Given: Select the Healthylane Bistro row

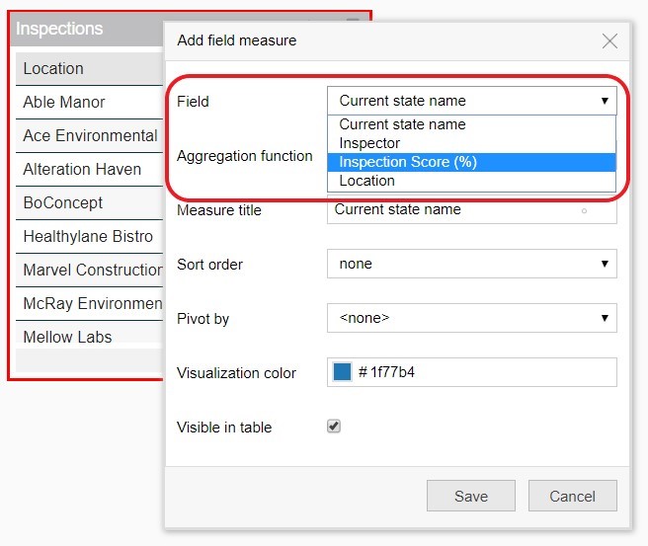Looking at the screenshot, I should pyautogui.click(x=89, y=236).
